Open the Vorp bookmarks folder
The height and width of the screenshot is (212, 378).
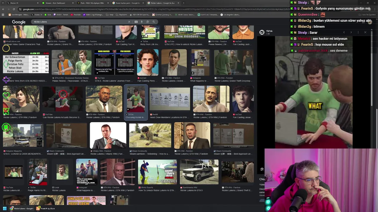(x=110, y=15)
